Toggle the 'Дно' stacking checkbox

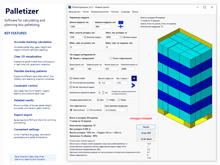(x=98, y=100)
